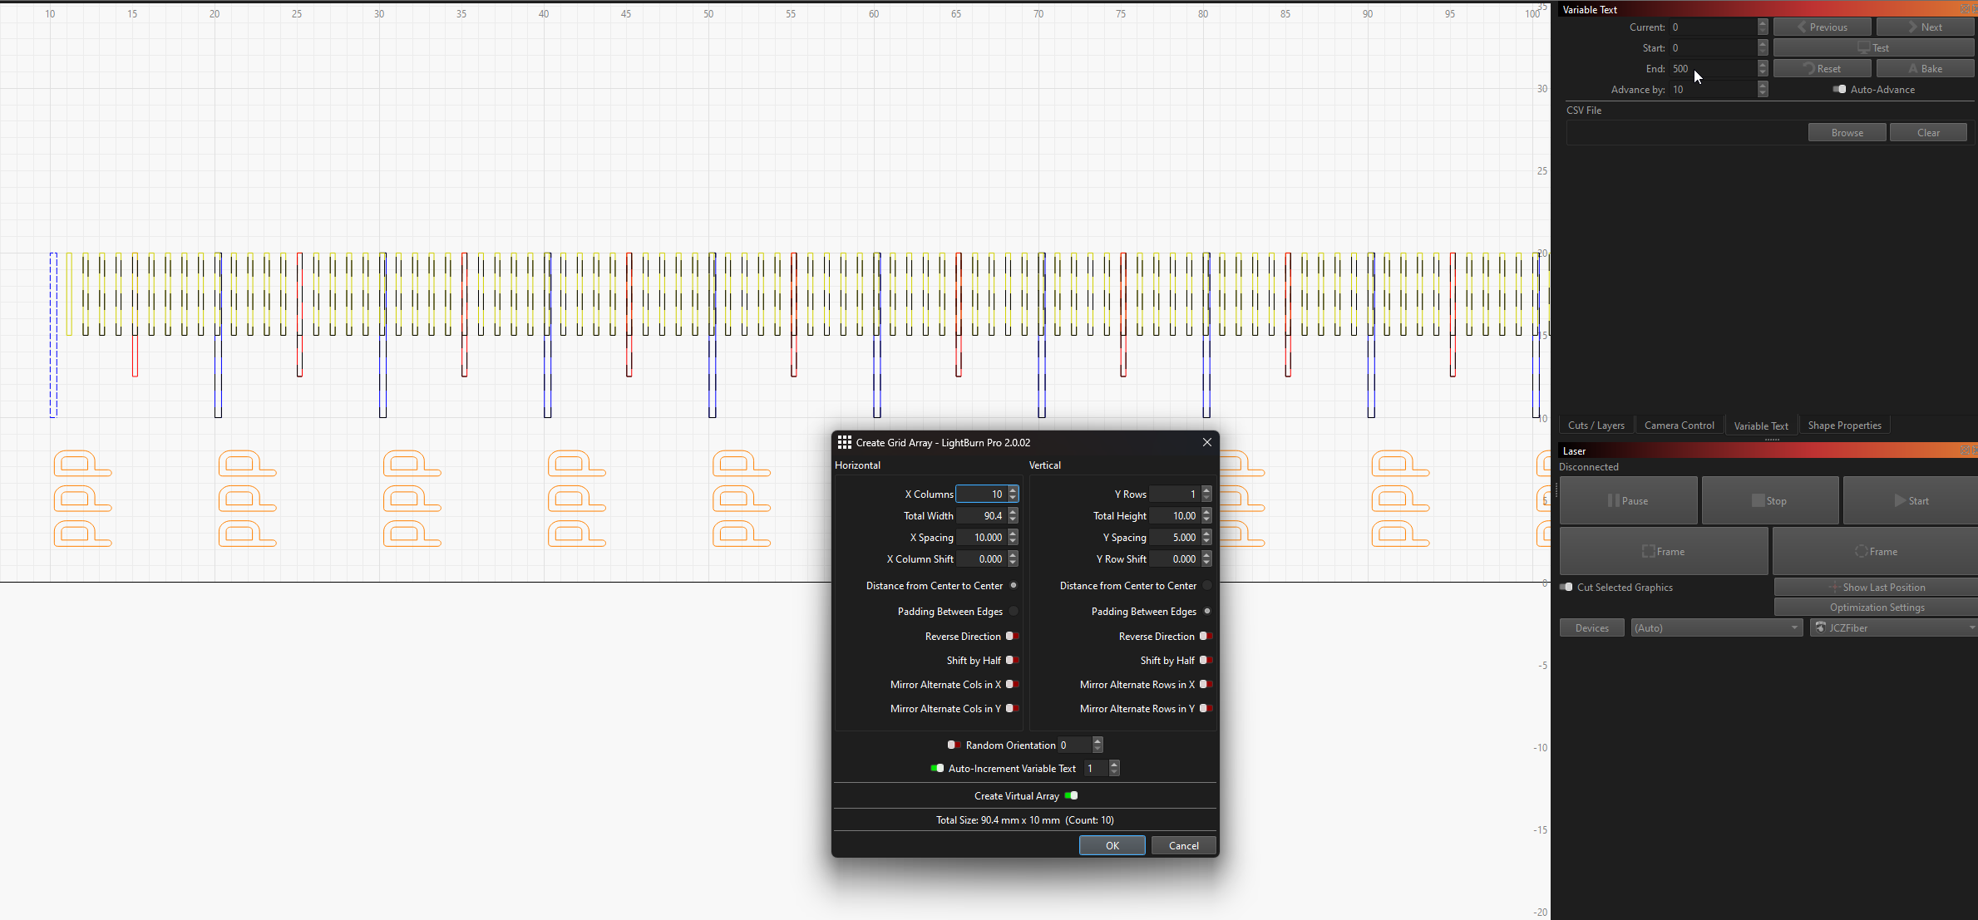The width and height of the screenshot is (1978, 920).
Task: Disable Auto-Increment Variable Text toggle
Action: tap(937, 768)
